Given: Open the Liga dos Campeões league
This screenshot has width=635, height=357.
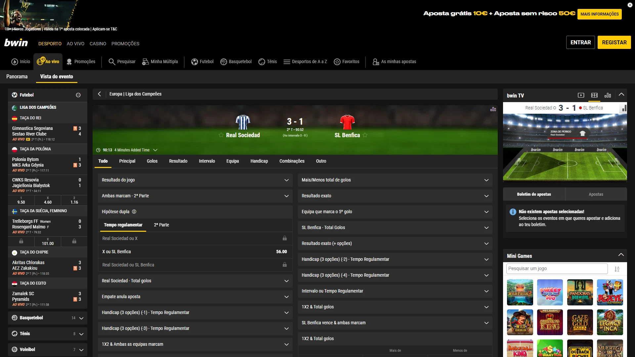Looking at the screenshot, I should 48,107.
